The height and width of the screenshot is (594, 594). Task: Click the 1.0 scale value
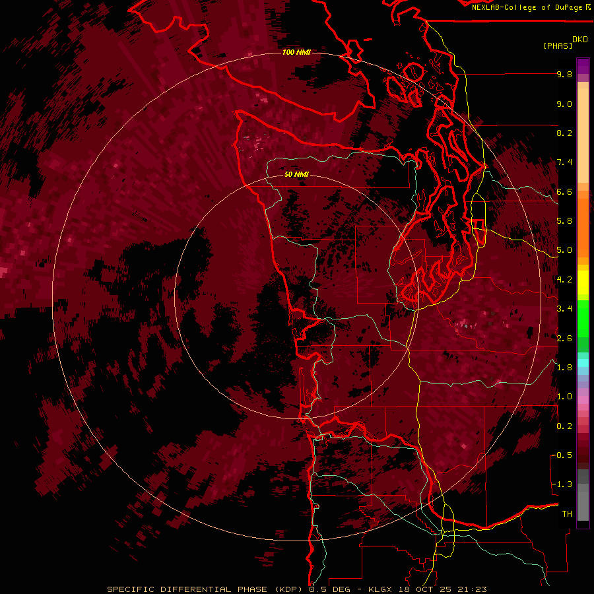pyautogui.click(x=564, y=397)
